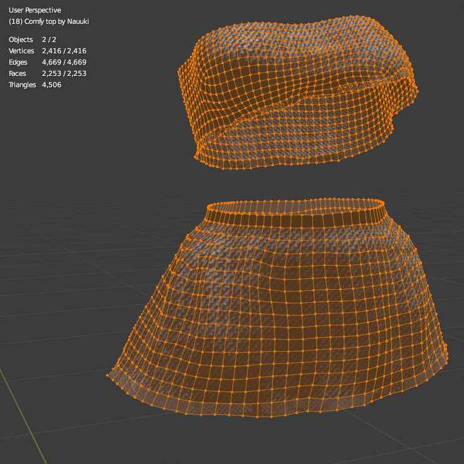Select the 'User Perspective' view label

(35, 11)
